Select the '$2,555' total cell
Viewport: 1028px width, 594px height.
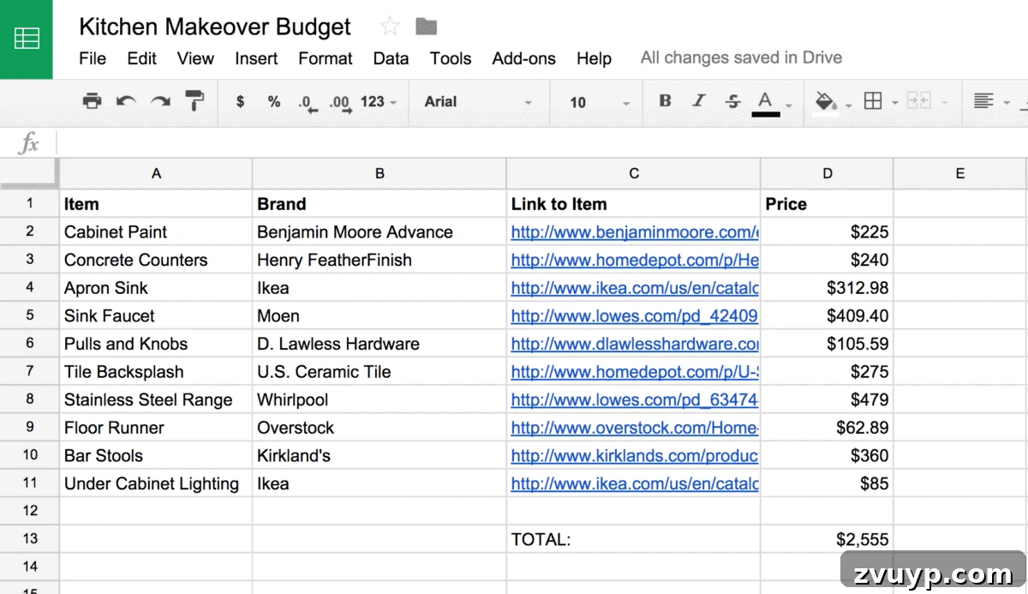[x=828, y=539]
